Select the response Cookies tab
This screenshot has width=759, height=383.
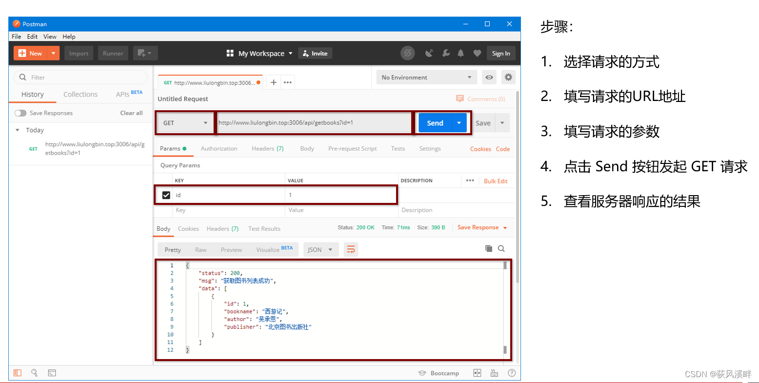pyautogui.click(x=188, y=228)
